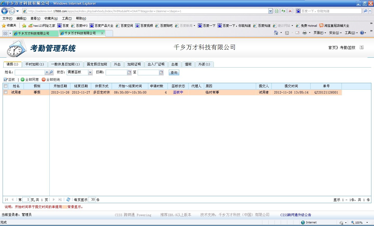This screenshot has width=374, height=226.
Task: Click the search icon beside the name field
Action: point(51,72)
